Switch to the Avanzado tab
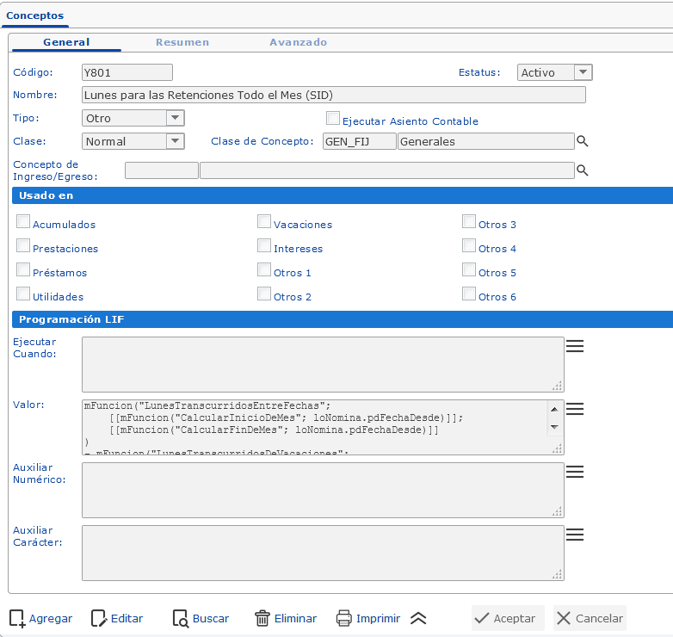Viewport: 673px width, 637px height. (298, 42)
